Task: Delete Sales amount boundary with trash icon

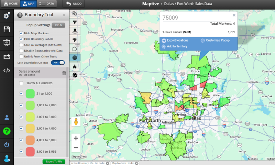Action: 64,73
